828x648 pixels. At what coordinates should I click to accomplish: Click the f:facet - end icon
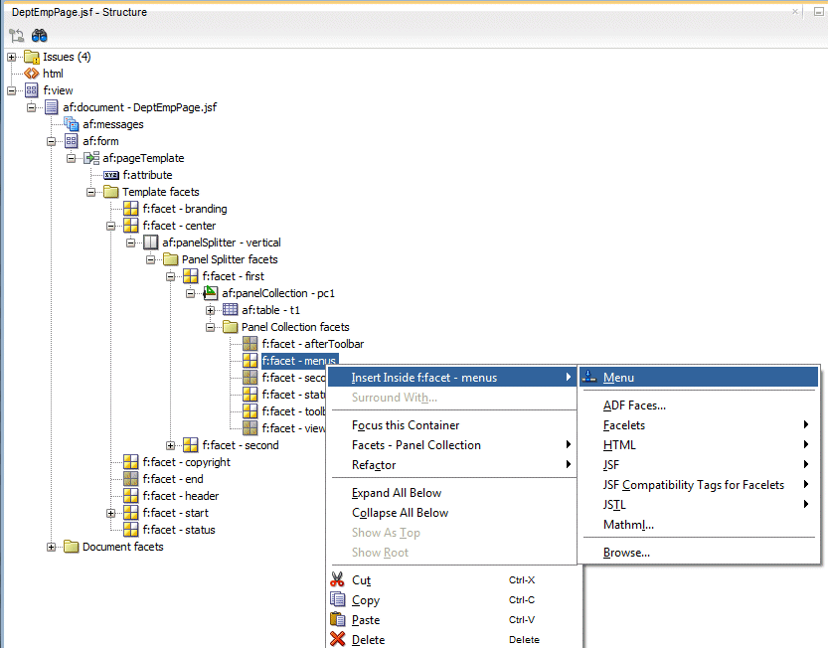click(x=131, y=479)
